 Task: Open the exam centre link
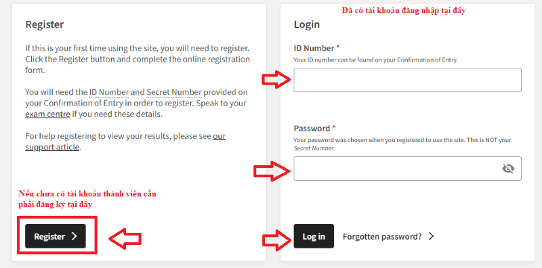(47, 114)
